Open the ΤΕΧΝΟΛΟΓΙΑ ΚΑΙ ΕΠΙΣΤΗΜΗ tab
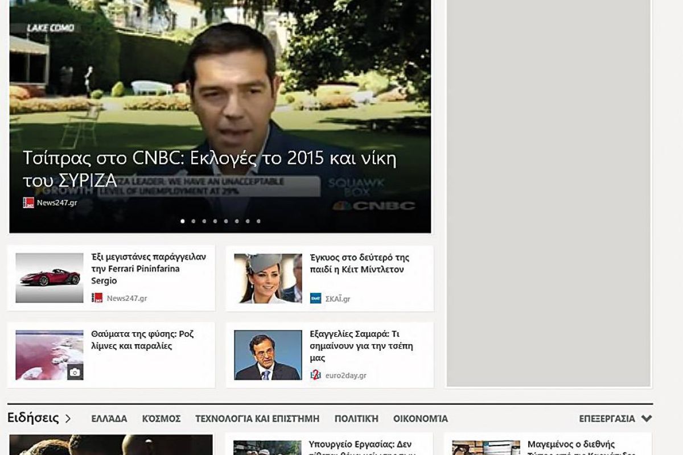 [257, 419]
